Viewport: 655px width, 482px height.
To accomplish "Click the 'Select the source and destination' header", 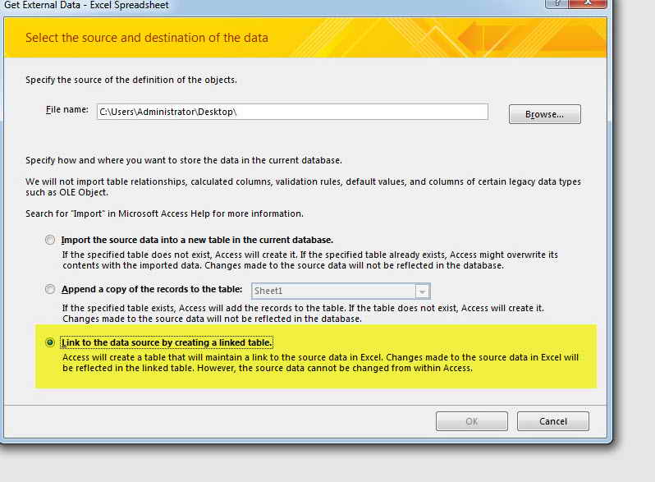I will pyautogui.click(x=147, y=38).
